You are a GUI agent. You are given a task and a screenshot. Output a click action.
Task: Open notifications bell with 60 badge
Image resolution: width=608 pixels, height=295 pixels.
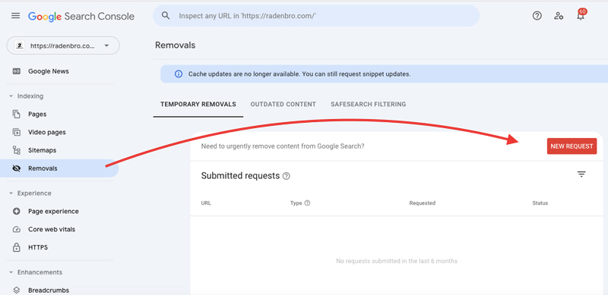(581, 15)
